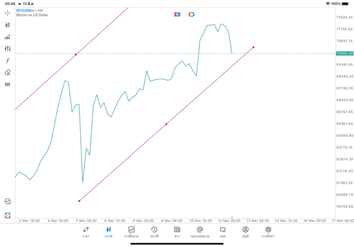Viewport: 354px width, 247px height.
Task: Open ประวัติ history tab
Action: tap(154, 232)
